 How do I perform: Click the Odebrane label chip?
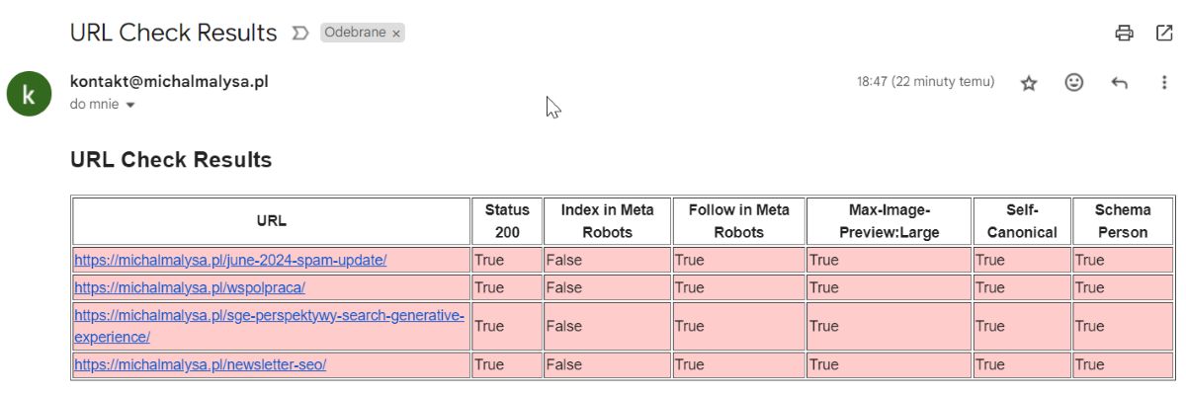[x=355, y=33]
